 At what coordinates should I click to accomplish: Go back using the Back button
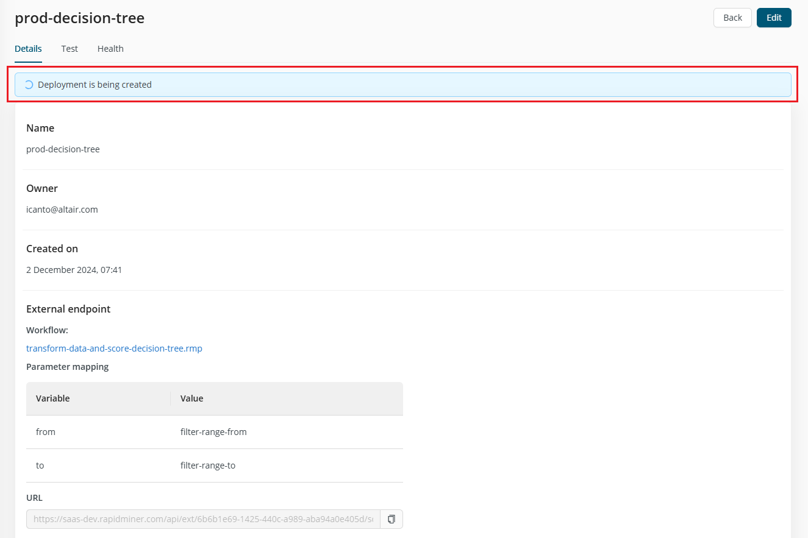coord(732,18)
